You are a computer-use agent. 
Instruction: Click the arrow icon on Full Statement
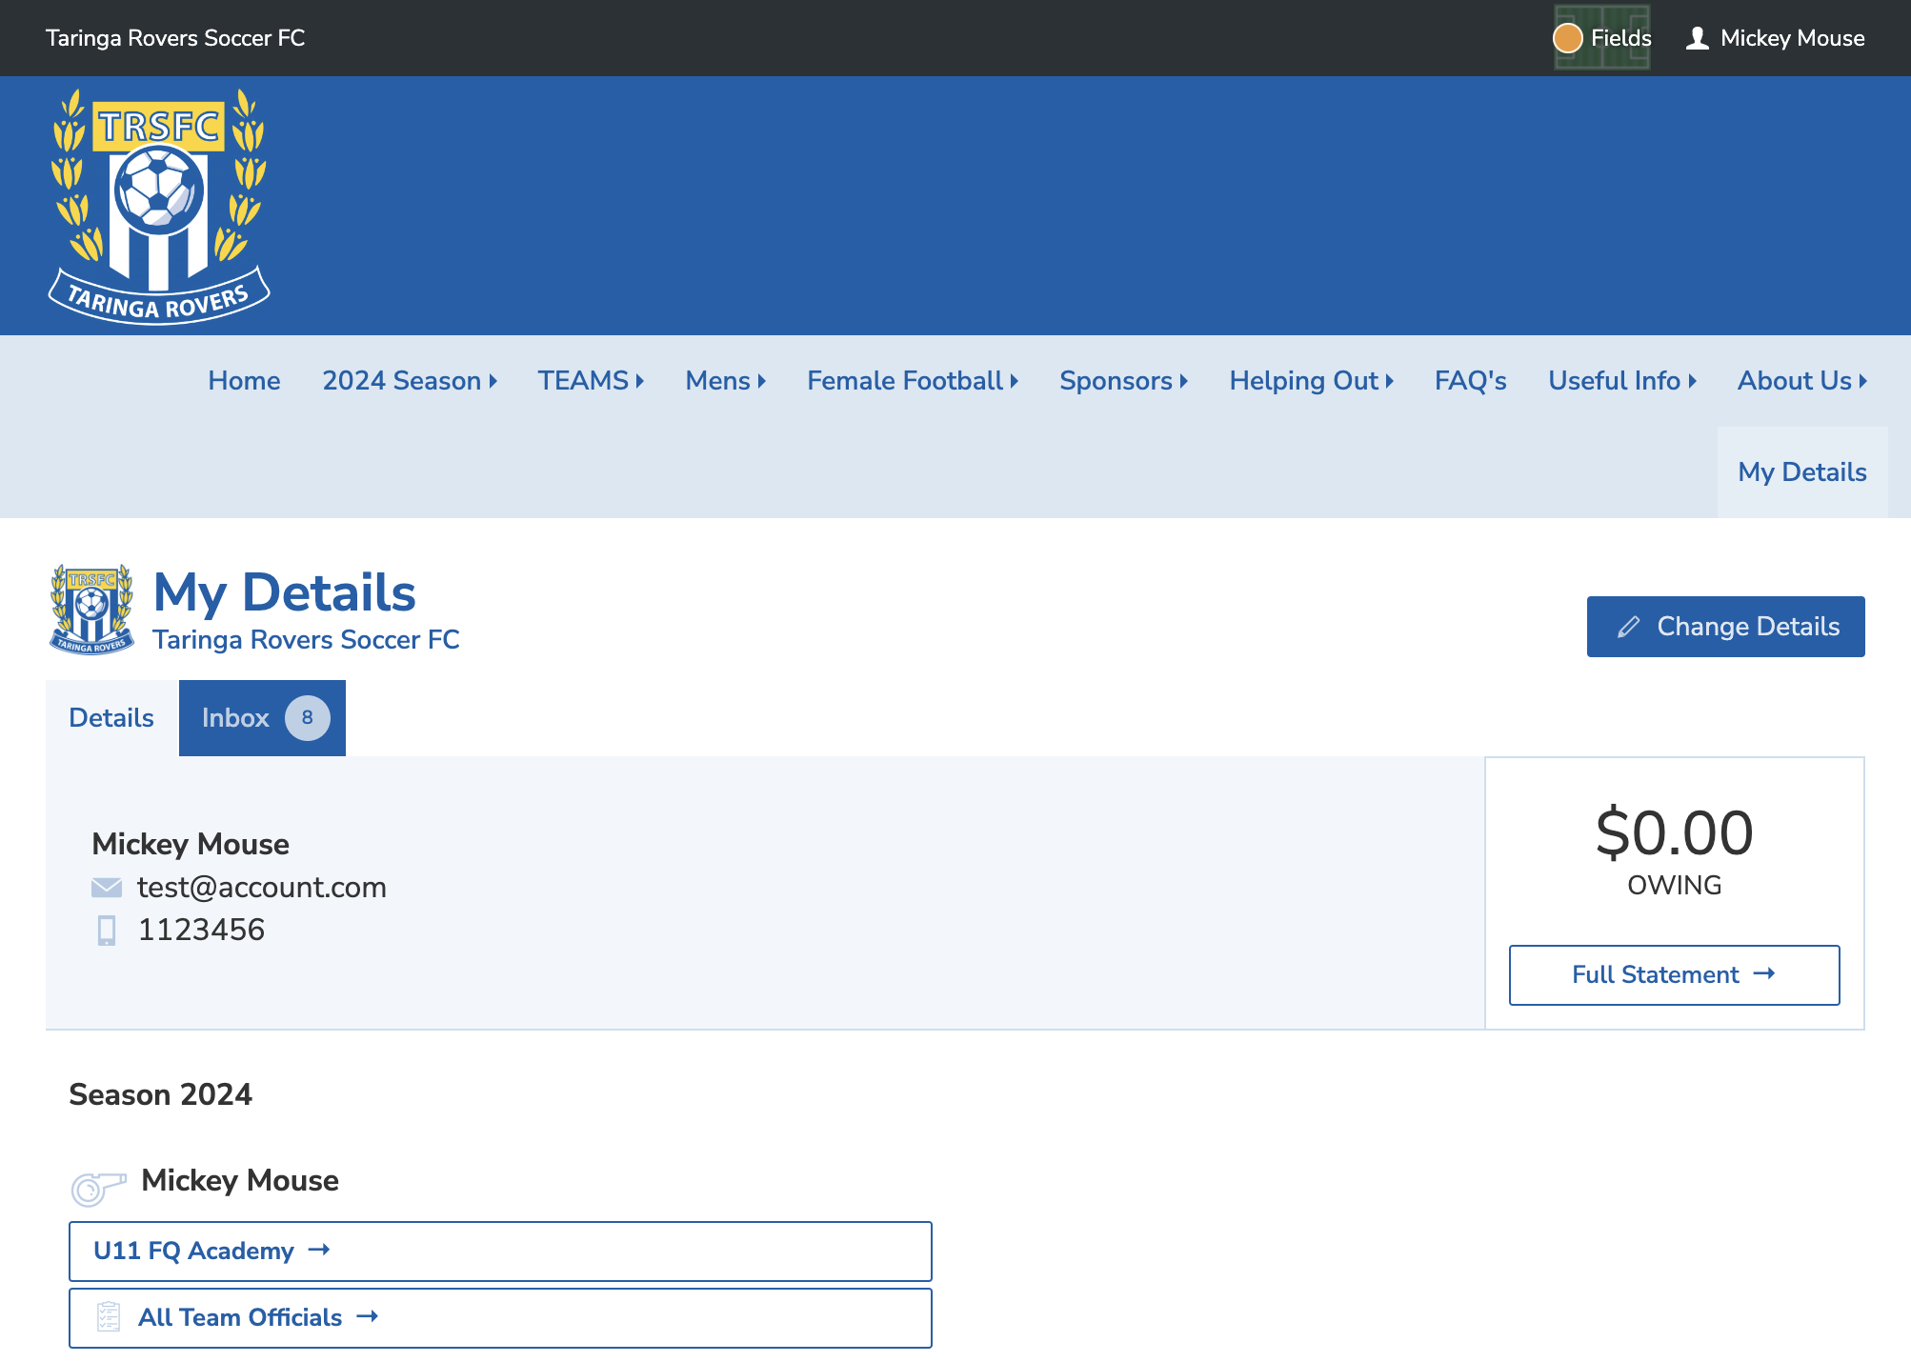(1764, 973)
